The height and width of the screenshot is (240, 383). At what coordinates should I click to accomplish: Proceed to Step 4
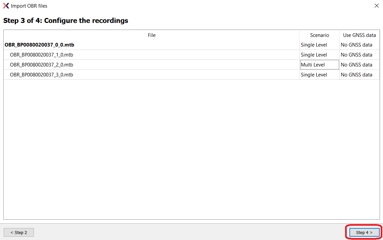click(364, 232)
